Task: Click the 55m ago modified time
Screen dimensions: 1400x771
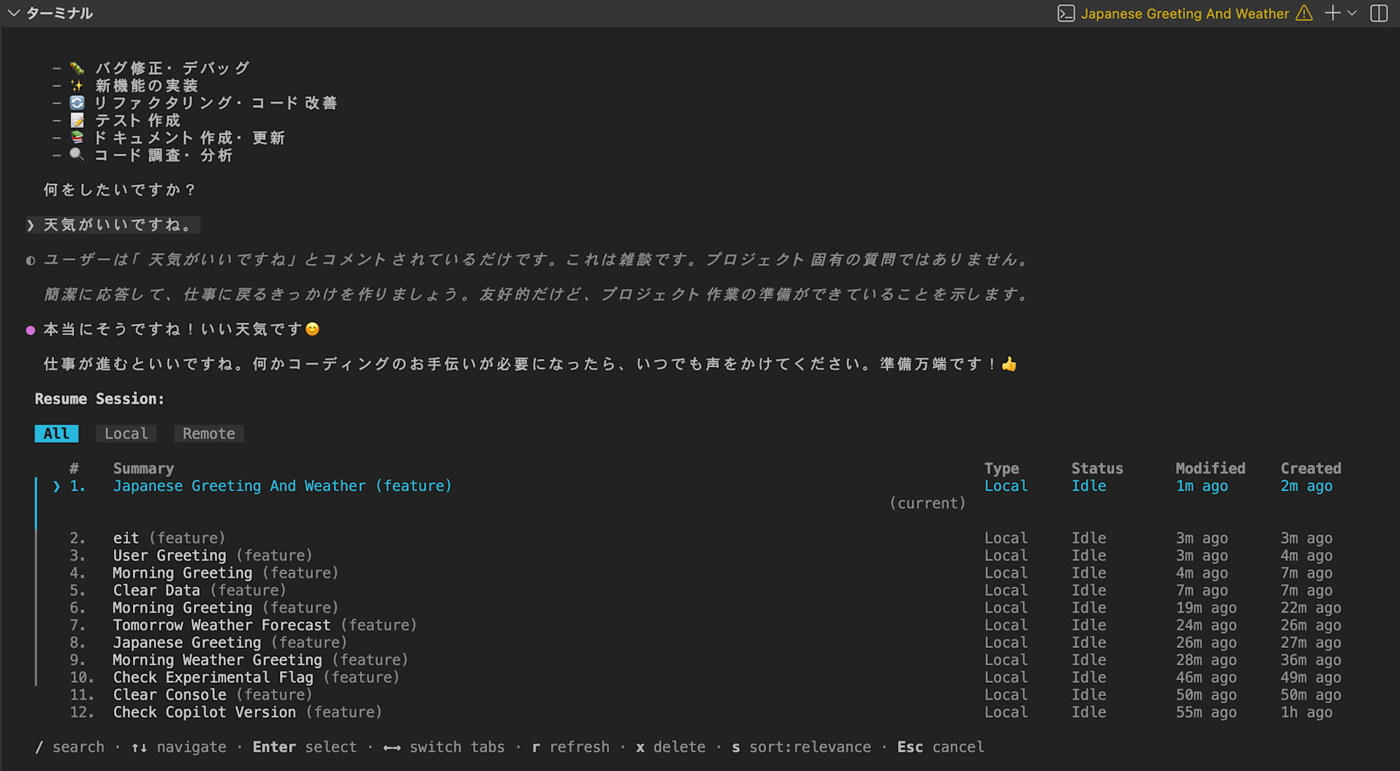Action: 1206,713
